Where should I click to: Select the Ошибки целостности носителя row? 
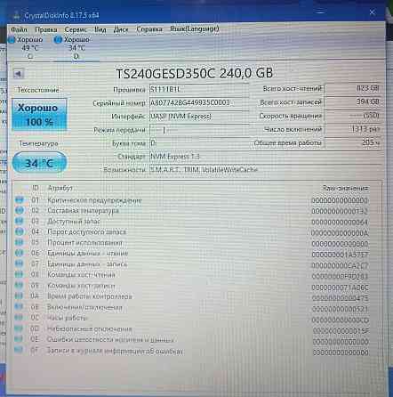[191, 340]
